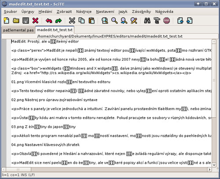Open the Find in files icon
This screenshot has height=179, width=220.
coord(105,21)
